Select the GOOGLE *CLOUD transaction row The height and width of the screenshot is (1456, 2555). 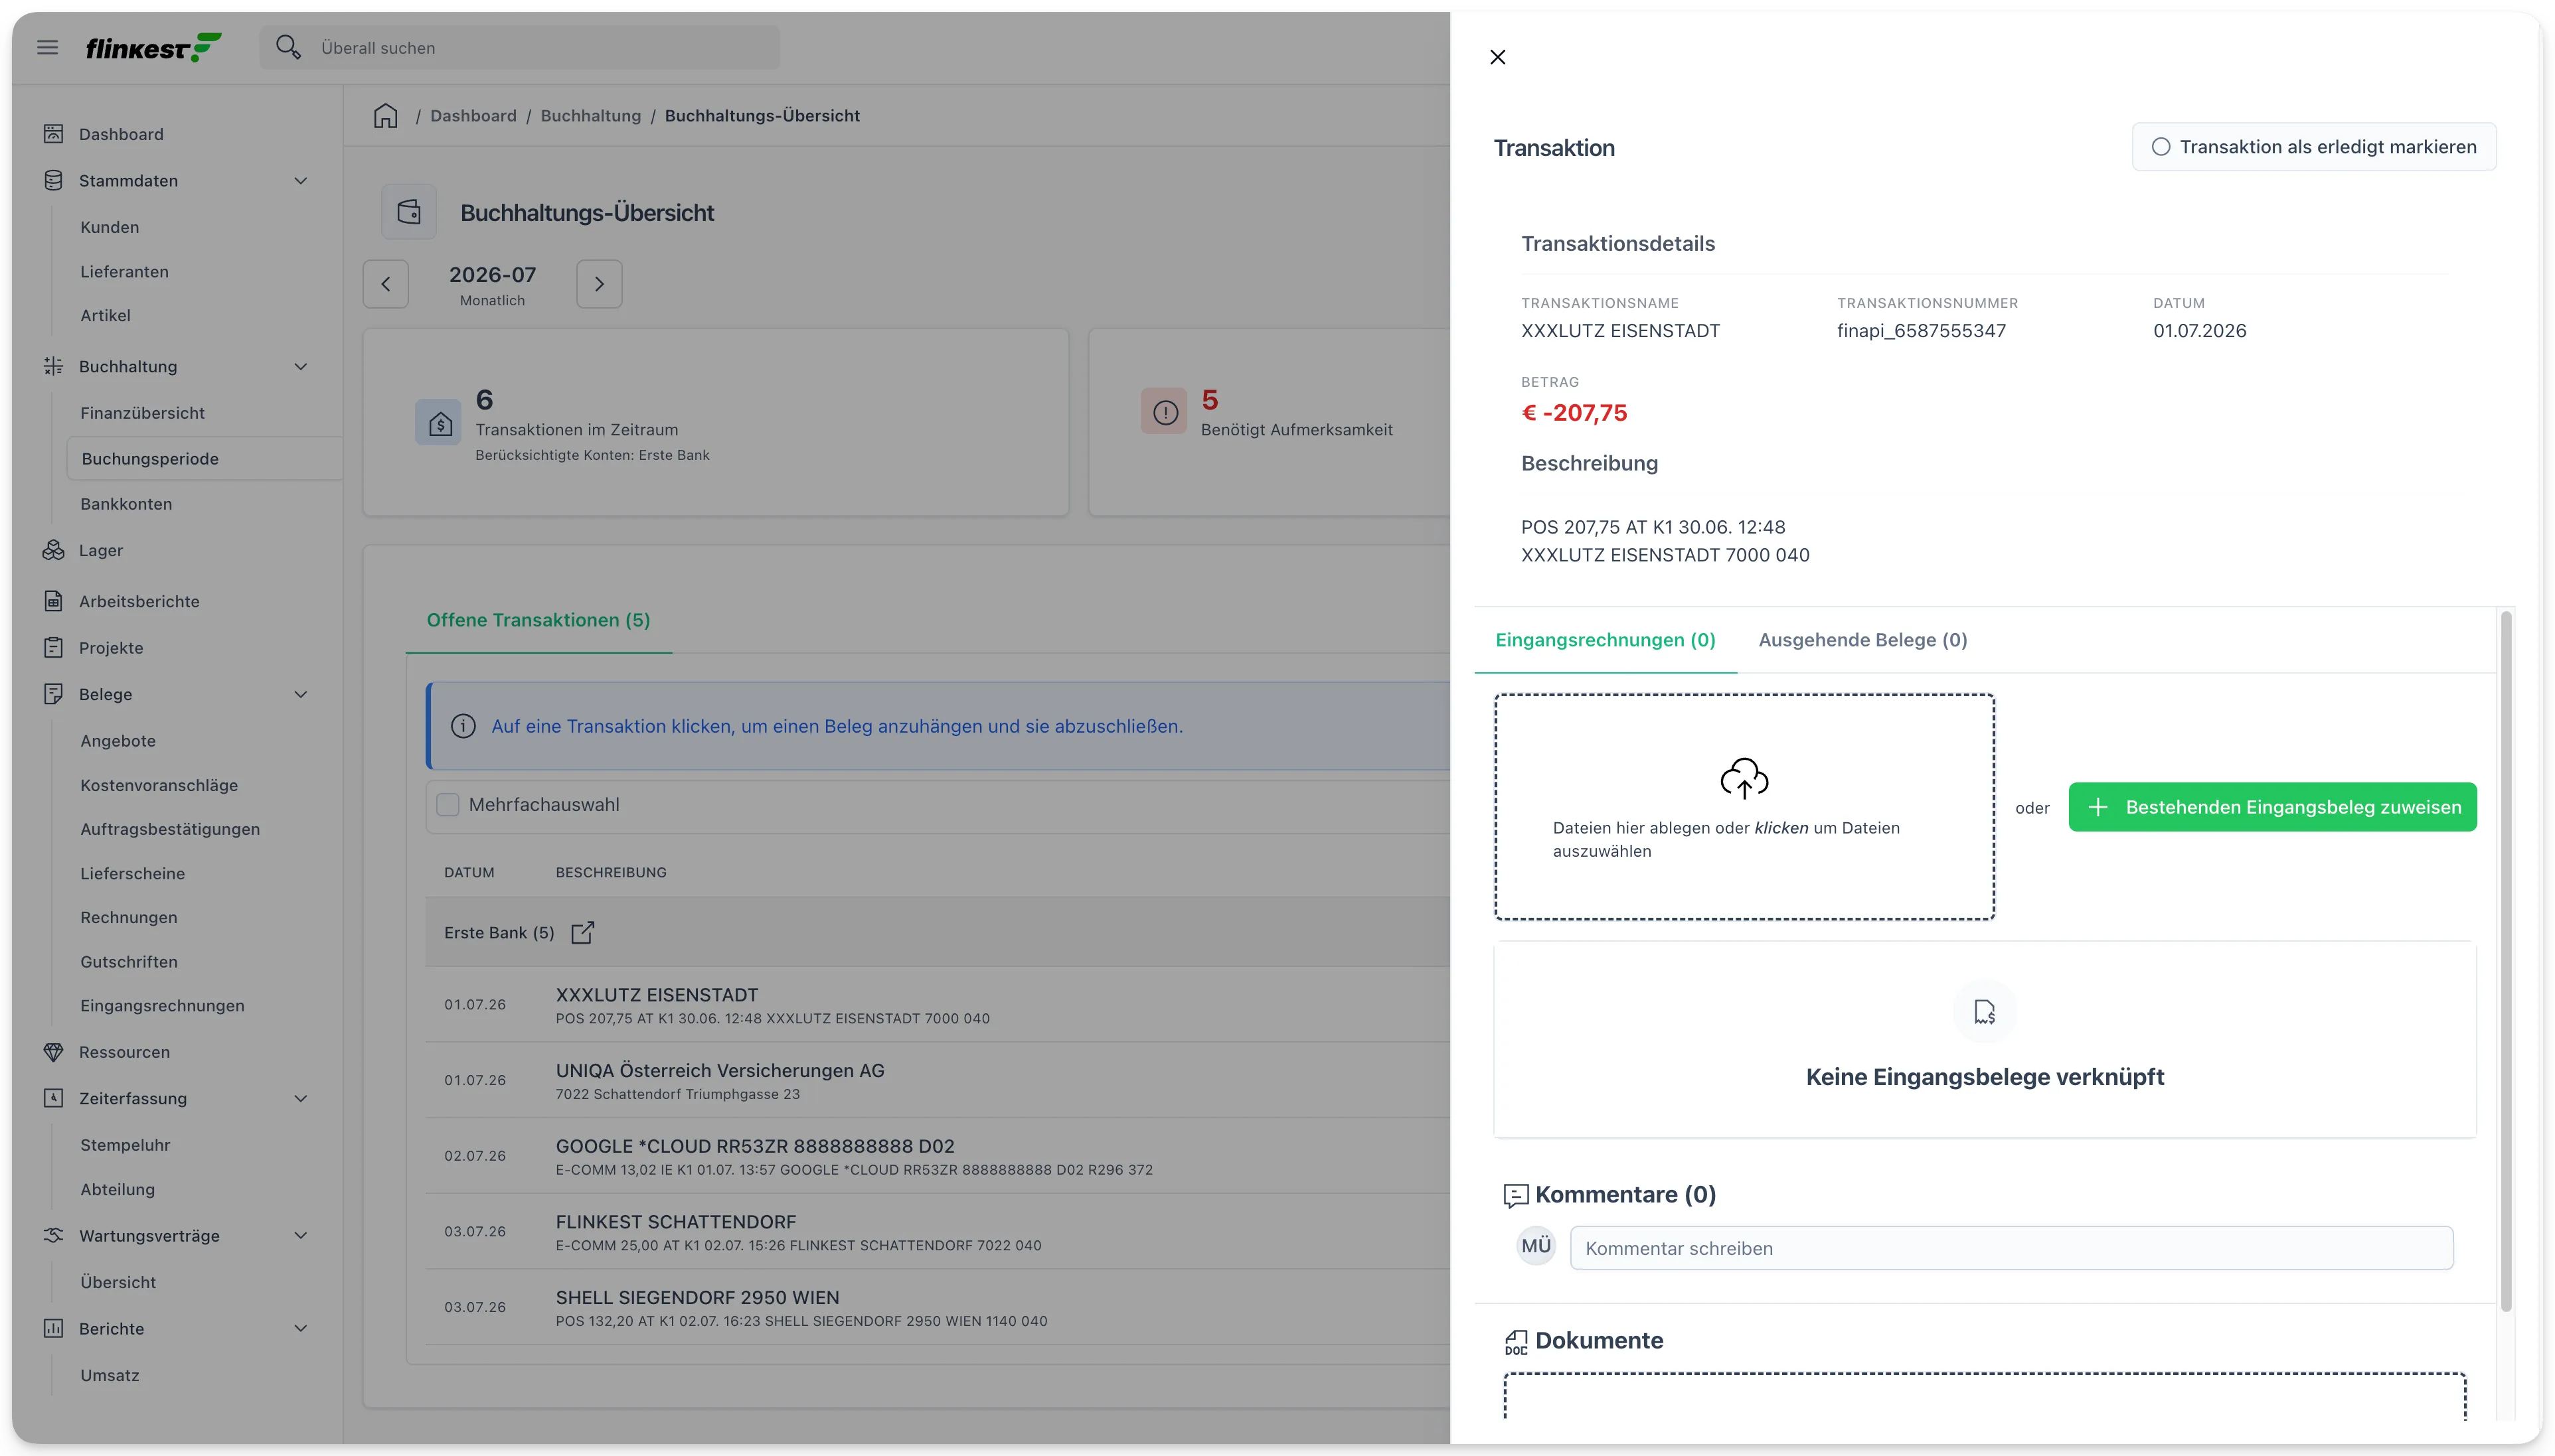[936, 1156]
